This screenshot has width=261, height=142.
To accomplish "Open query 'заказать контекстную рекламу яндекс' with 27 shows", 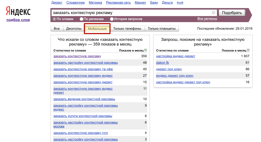I will tap(83, 76).
